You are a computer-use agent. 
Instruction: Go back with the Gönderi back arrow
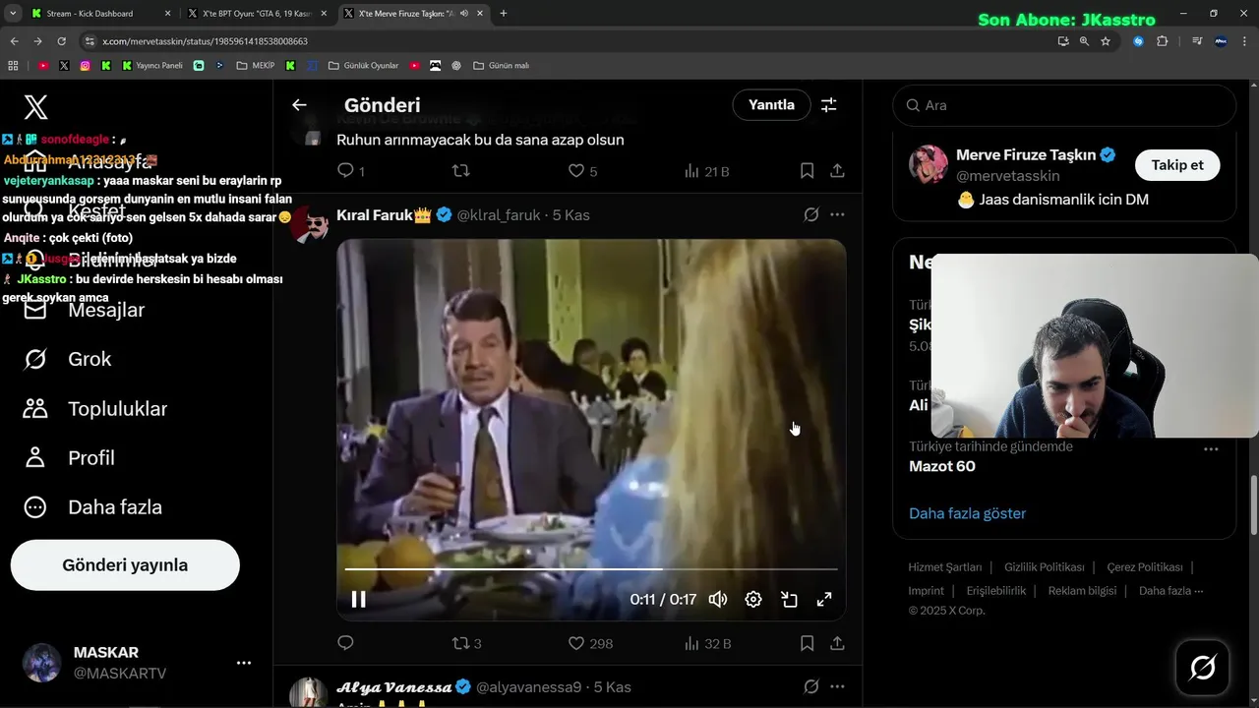[x=299, y=105]
